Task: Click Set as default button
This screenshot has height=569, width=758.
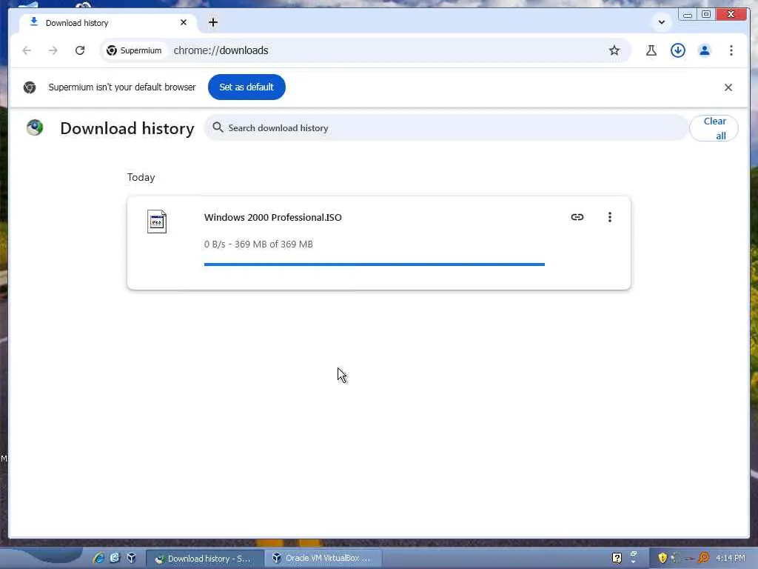Action: pyautogui.click(x=246, y=87)
